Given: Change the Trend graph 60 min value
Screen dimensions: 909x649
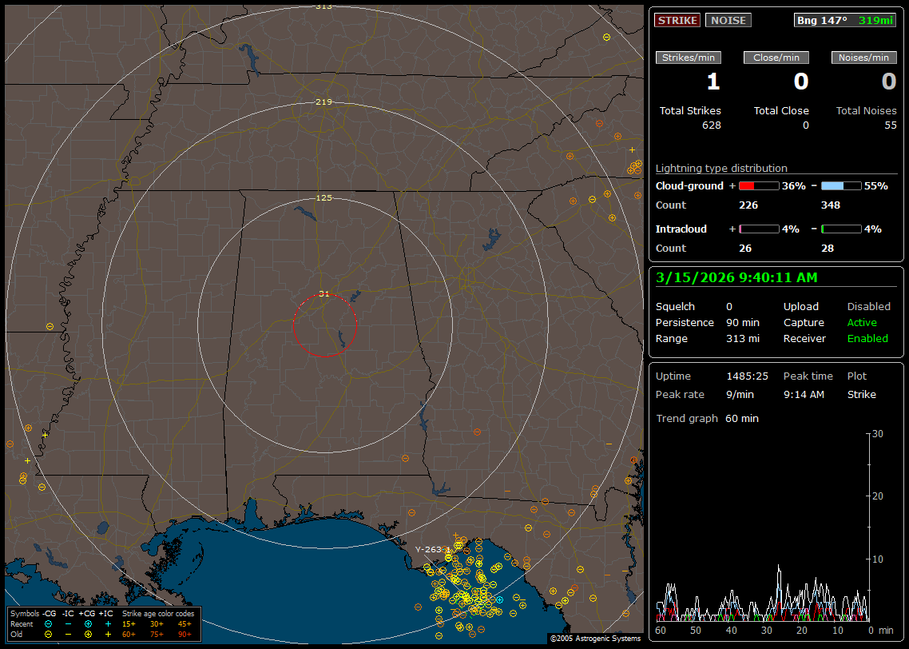Looking at the screenshot, I should tap(741, 419).
